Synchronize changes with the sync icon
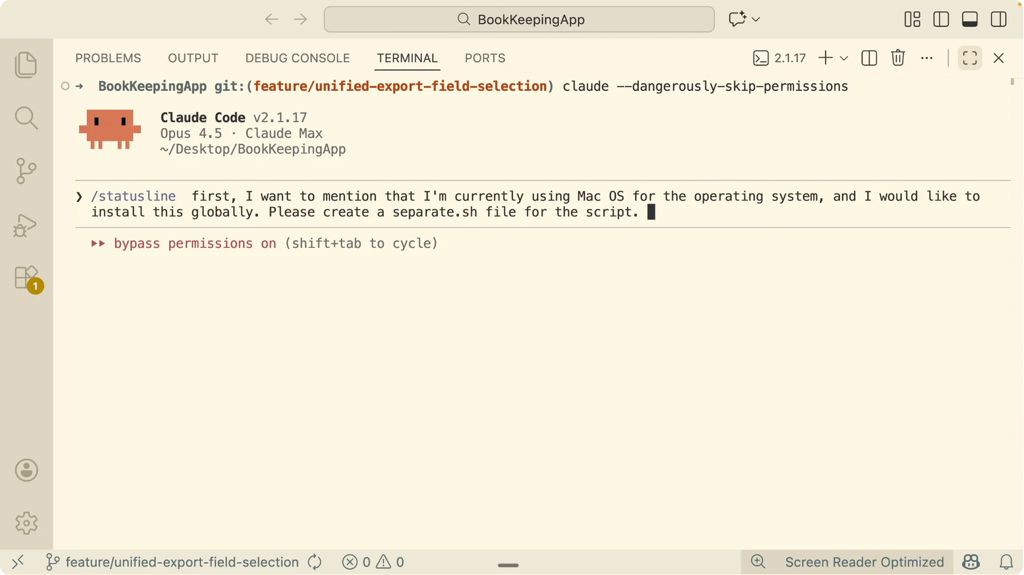The width and height of the screenshot is (1024, 575). 315,562
